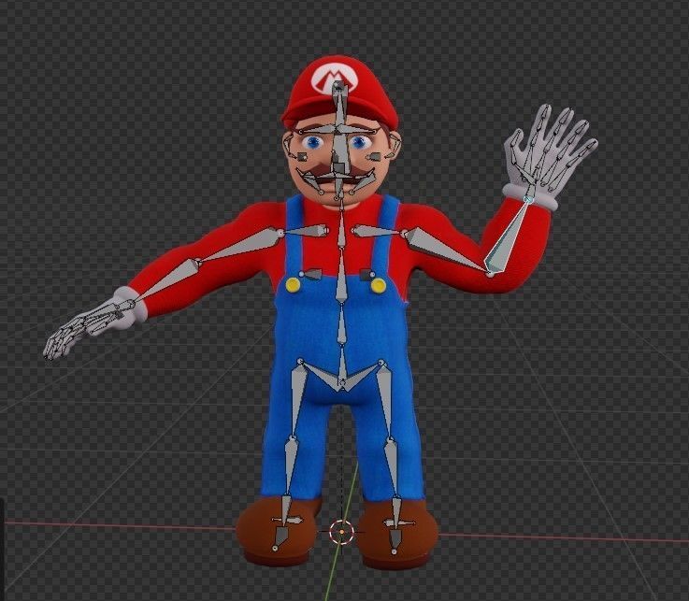
Task: Select the upper arm bone of waving arm
Action: tap(446, 251)
